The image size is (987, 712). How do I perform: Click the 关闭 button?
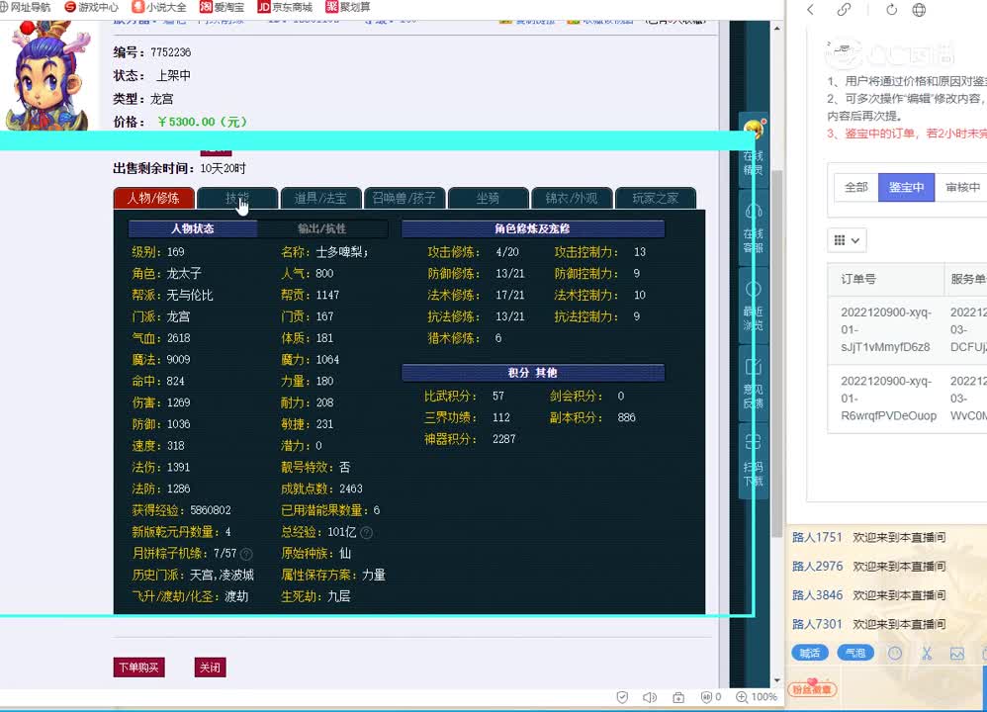tap(211, 667)
